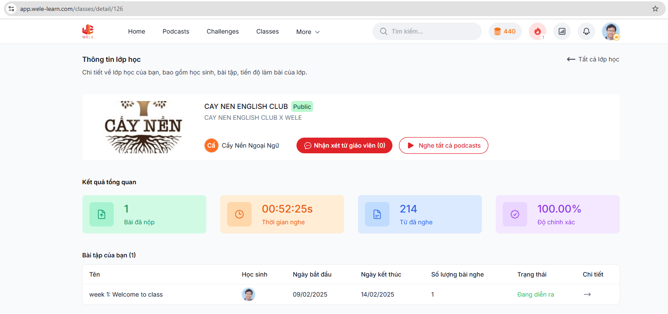Screen dimensions: 668x314
Task: Navigate to the Challenges menu item
Action: pyautogui.click(x=222, y=31)
